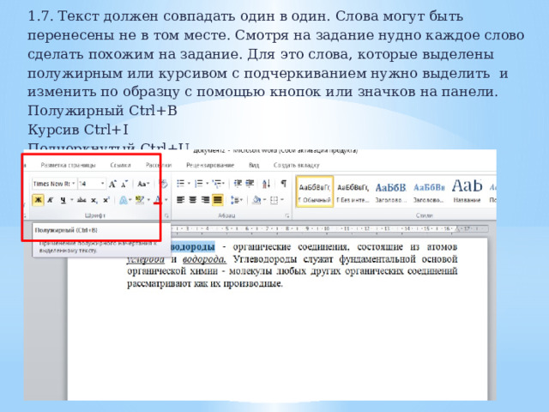Click the sort icon
The height and width of the screenshot is (412, 549).
click(266, 183)
